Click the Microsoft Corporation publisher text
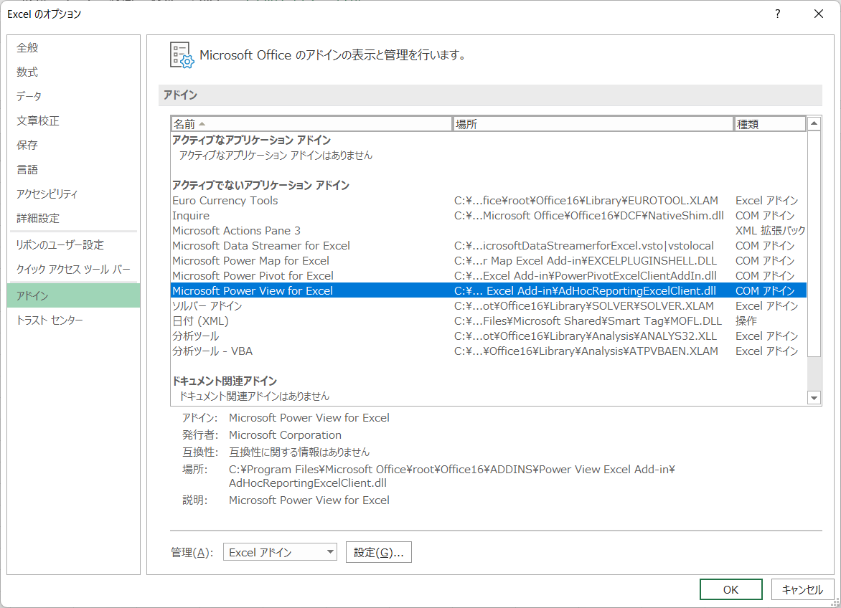Viewport: 841px width, 608px height. [285, 435]
